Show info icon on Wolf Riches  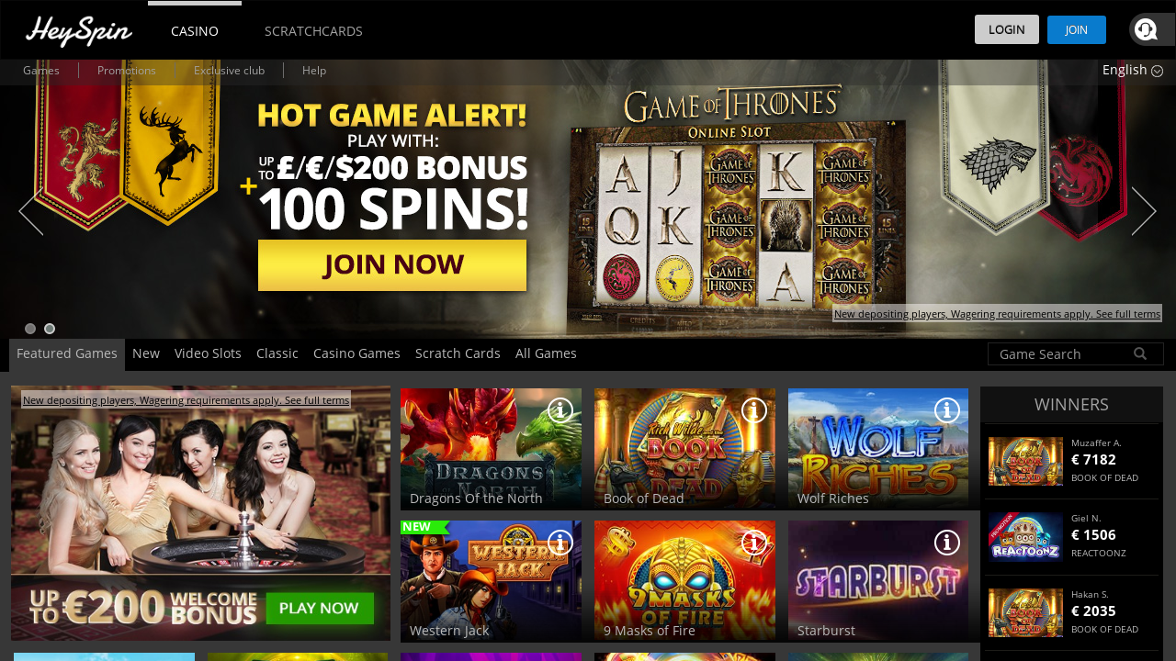(947, 410)
